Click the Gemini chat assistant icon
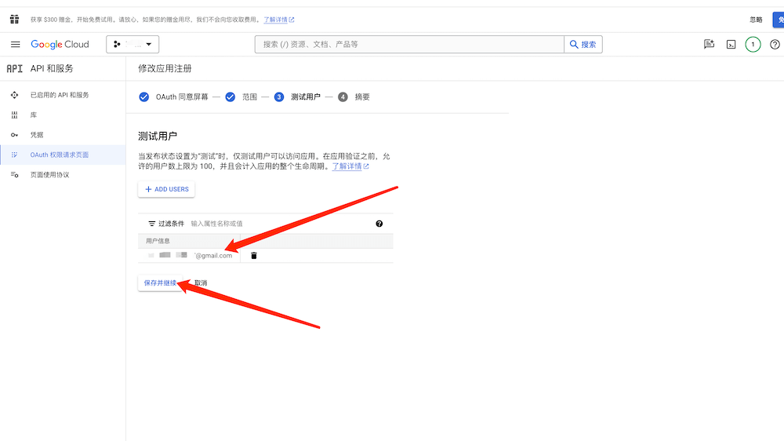 point(709,45)
